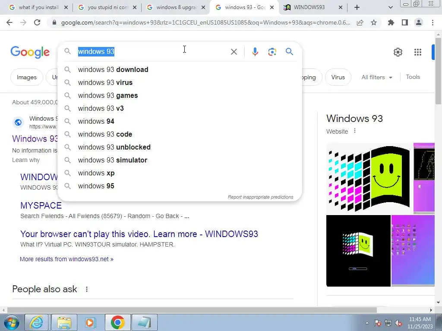Close the 'you stupid ni' tab
This screenshot has width=442, height=331.
pyautogui.click(x=135, y=8)
